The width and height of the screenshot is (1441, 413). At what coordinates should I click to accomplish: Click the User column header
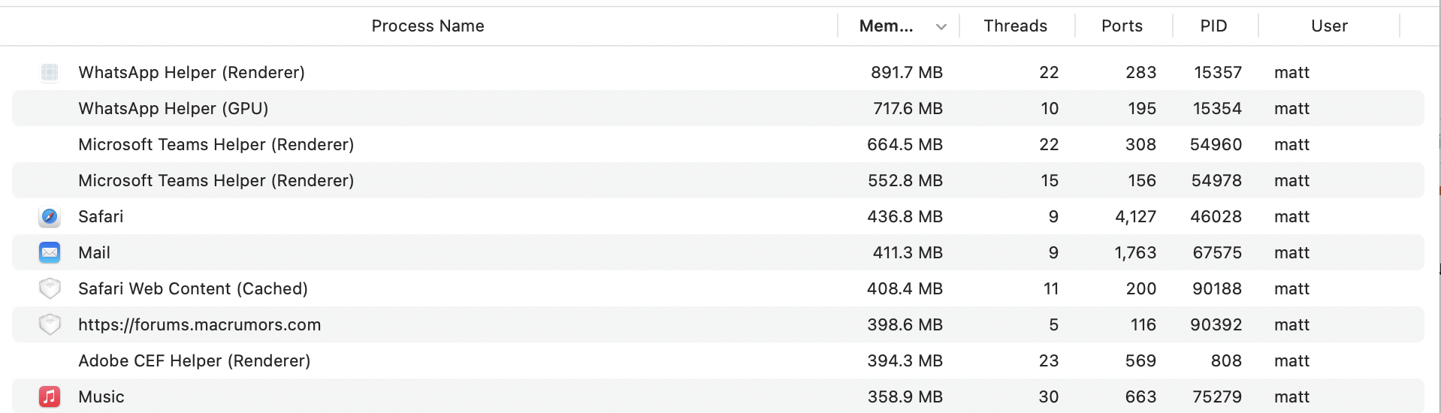1329,26
